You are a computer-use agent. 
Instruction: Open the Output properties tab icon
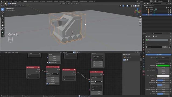click(x=144, y=42)
